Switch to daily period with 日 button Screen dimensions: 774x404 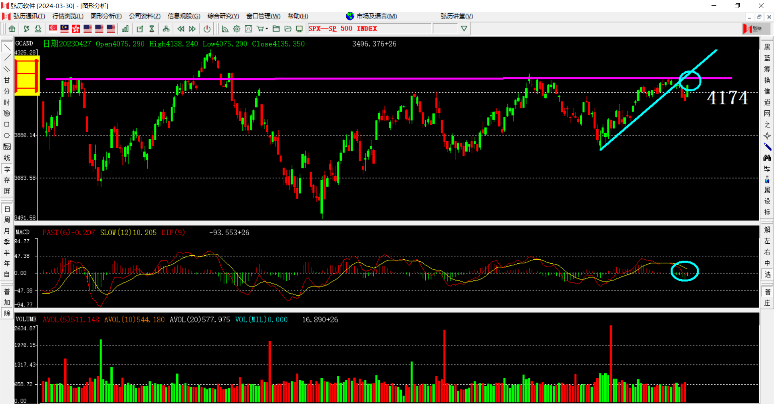pos(7,209)
